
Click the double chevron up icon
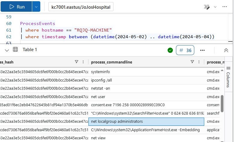click(x=226, y=50)
